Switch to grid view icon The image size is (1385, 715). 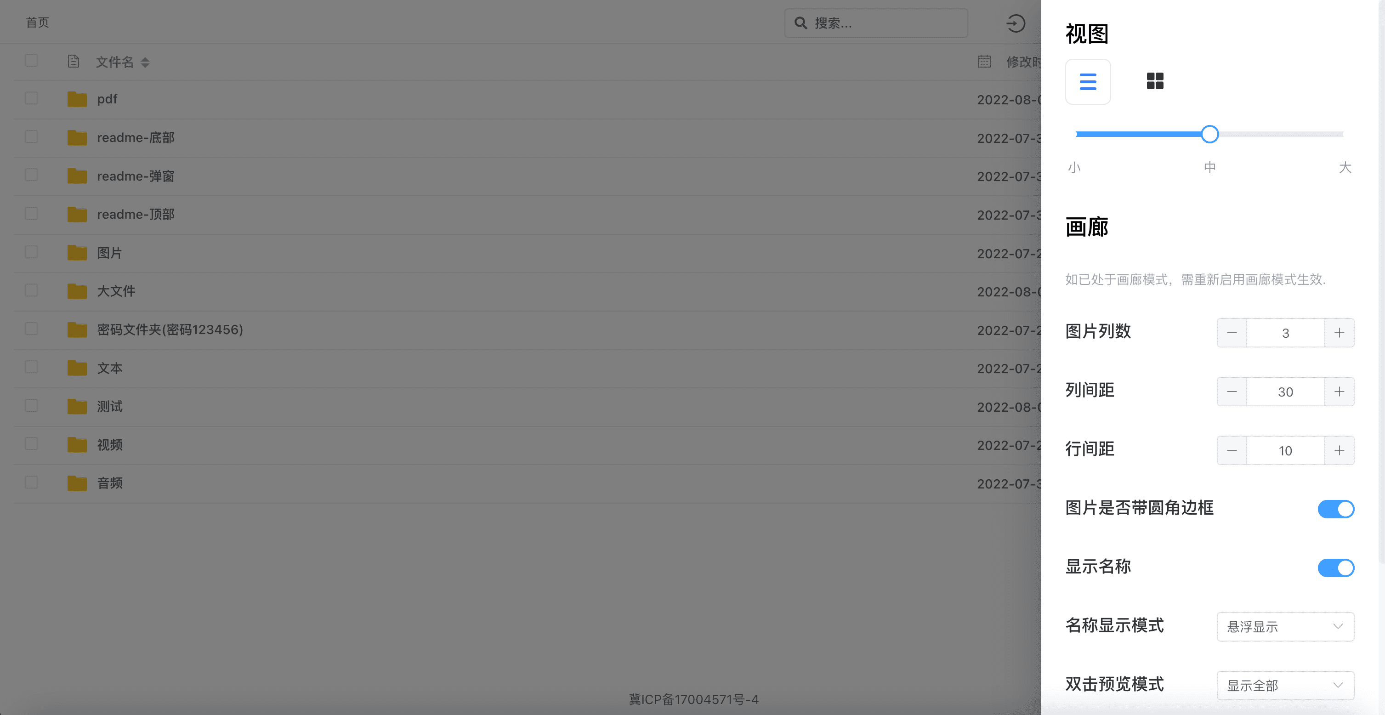click(x=1155, y=81)
